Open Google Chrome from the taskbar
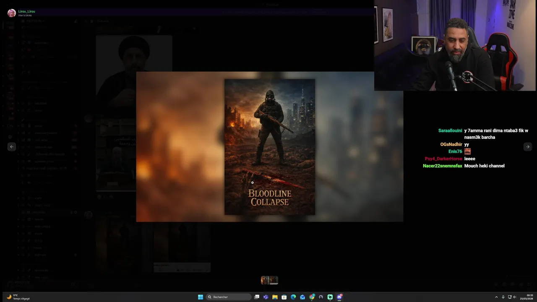The width and height of the screenshot is (537, 302). [x=312, y=297]
